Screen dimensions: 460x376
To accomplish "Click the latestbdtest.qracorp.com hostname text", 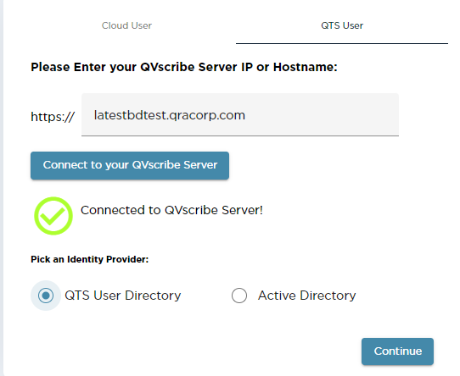I will [169, 115].
